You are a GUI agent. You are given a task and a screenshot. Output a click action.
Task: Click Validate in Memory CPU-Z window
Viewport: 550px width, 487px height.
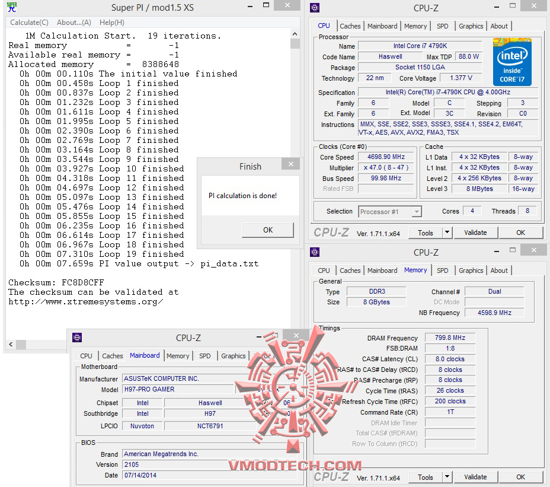[x=475, y=477]
